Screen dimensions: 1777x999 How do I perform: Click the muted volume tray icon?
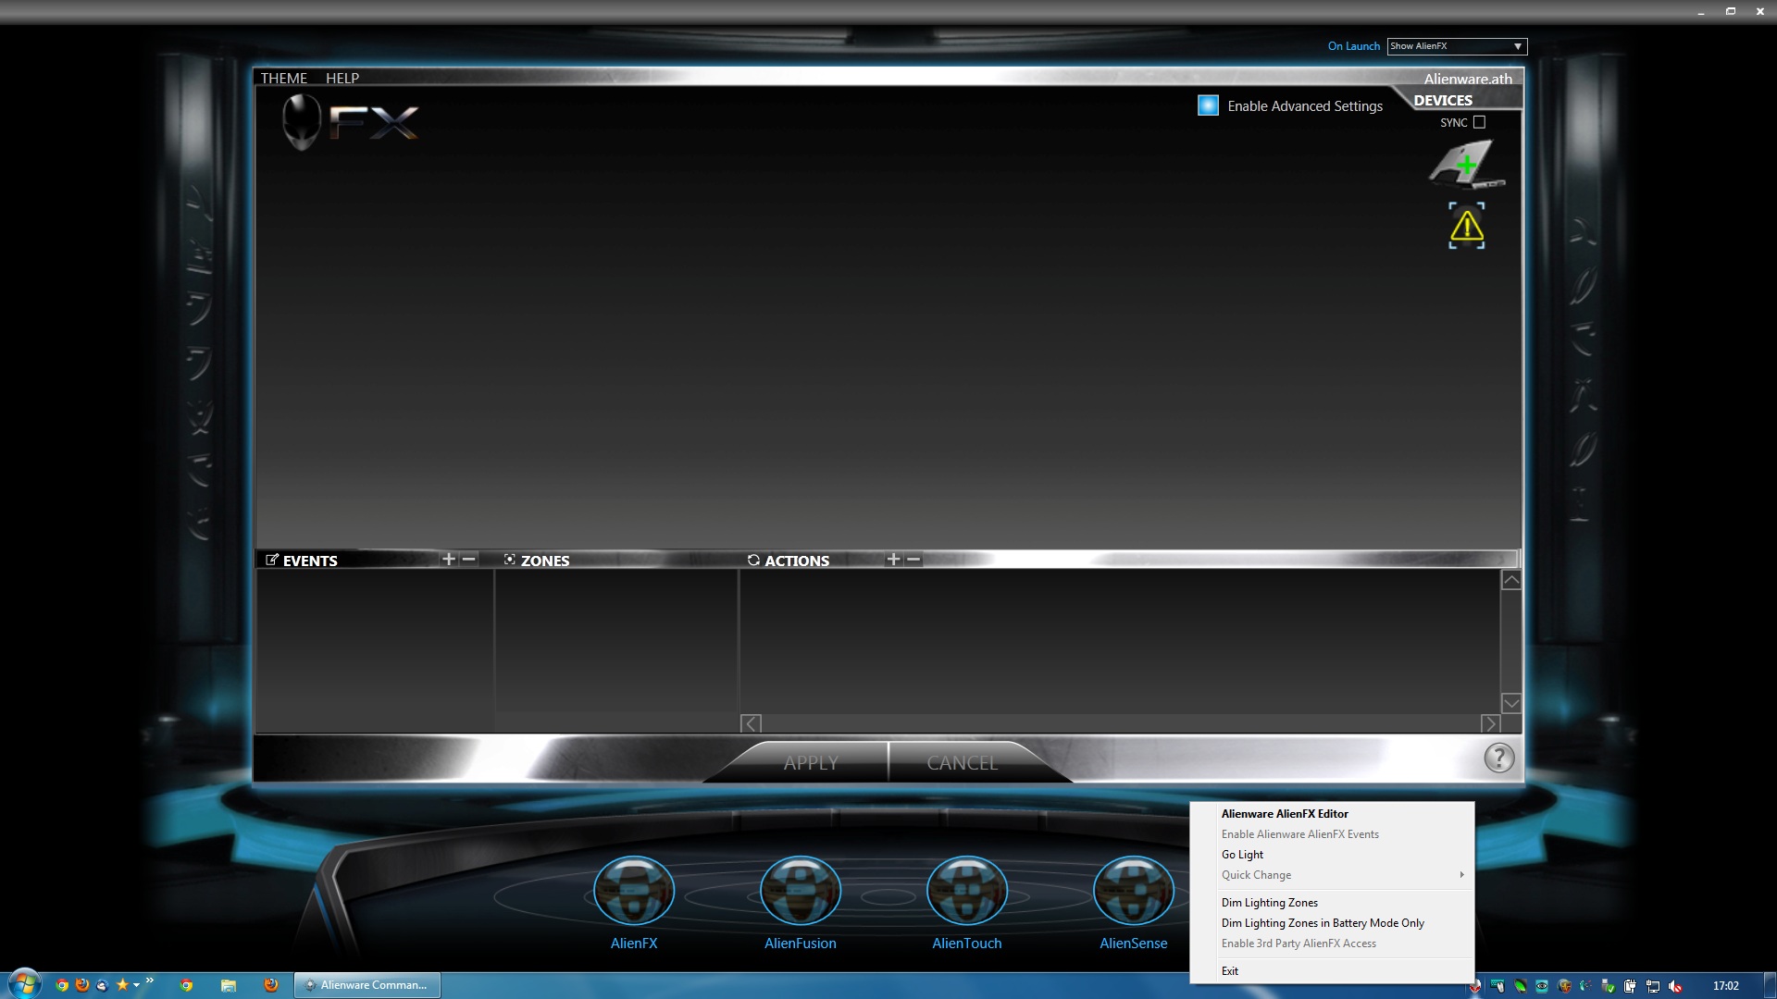pos(1675,986)
